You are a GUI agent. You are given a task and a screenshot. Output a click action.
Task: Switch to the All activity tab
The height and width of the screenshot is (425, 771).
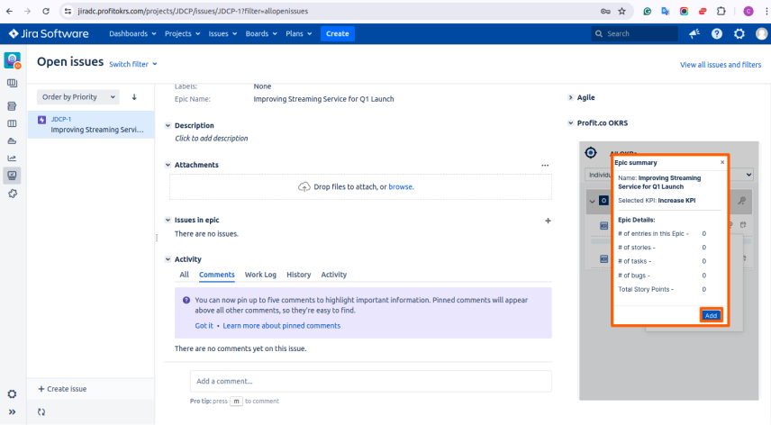click(184, 275)
